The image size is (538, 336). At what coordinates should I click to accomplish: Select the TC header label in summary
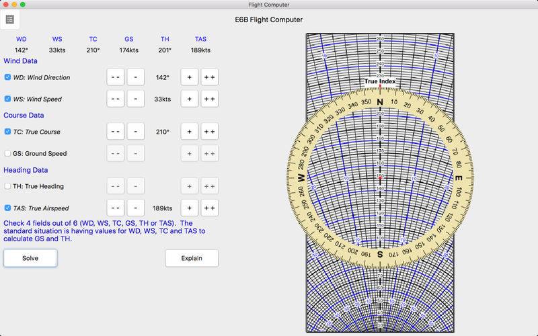click(x=93, y=39)
